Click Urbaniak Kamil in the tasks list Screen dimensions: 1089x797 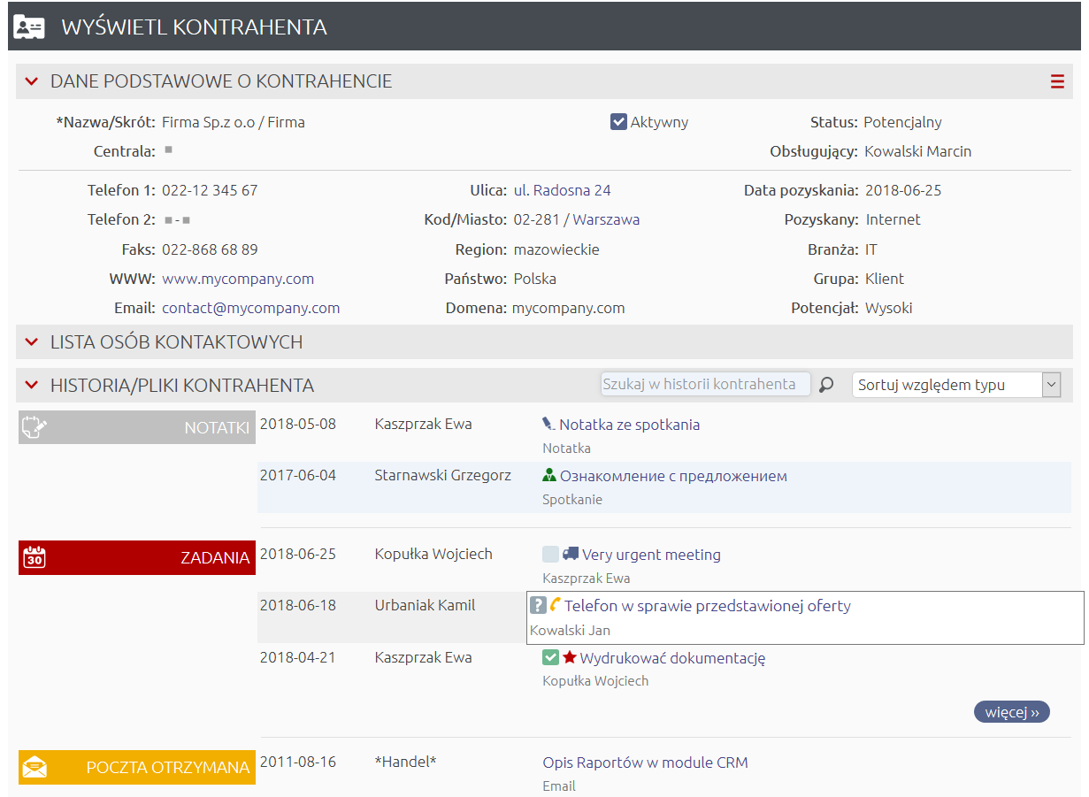(426, 605)
